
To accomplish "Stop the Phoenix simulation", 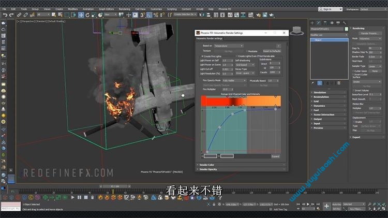I will coord(85,197).
